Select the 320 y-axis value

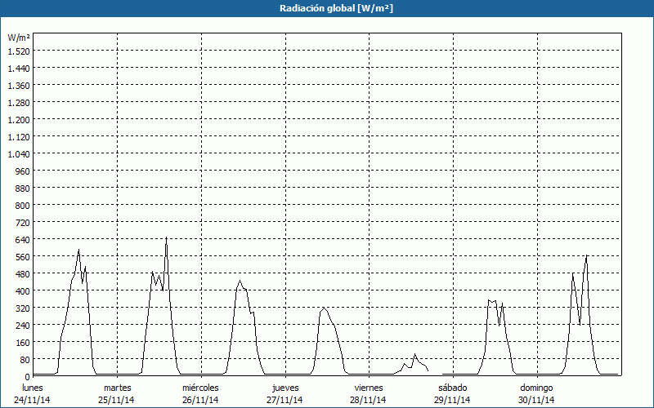pyautogui.click(x=25, y=308)
